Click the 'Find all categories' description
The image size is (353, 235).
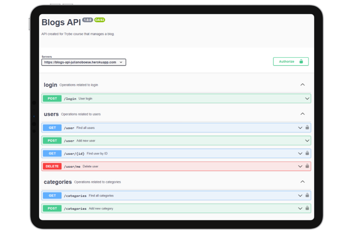point(101,196)
